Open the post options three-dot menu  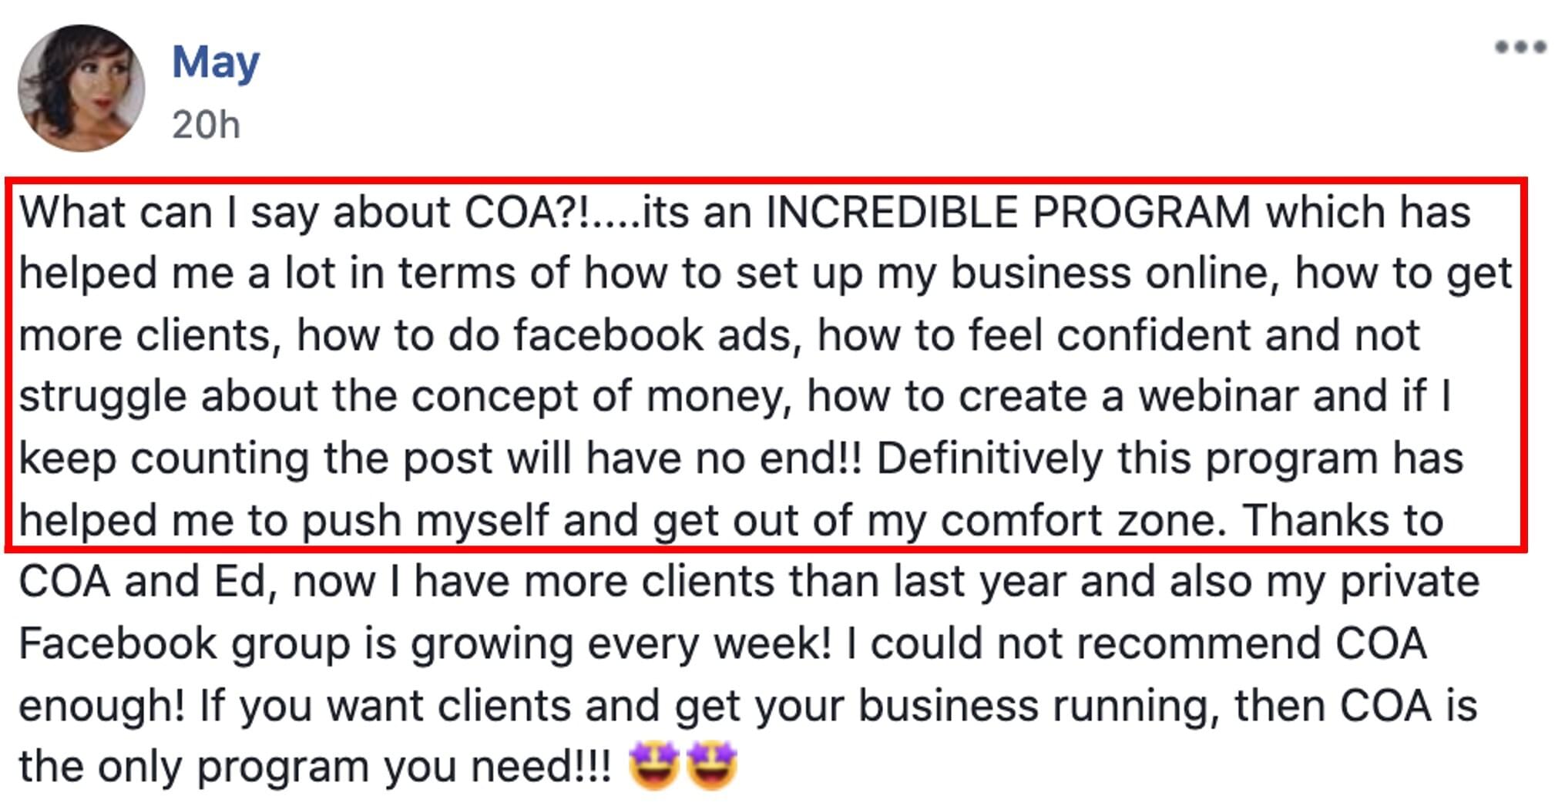click(1520, 47)
